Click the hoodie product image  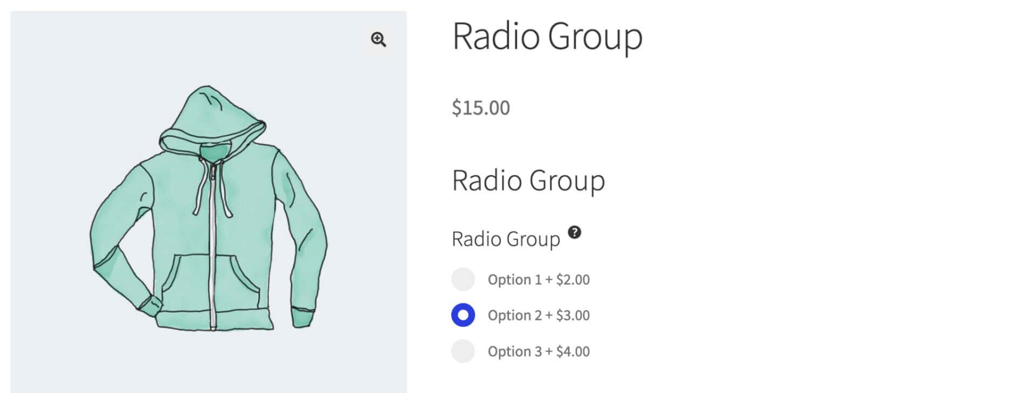point(210,215)
